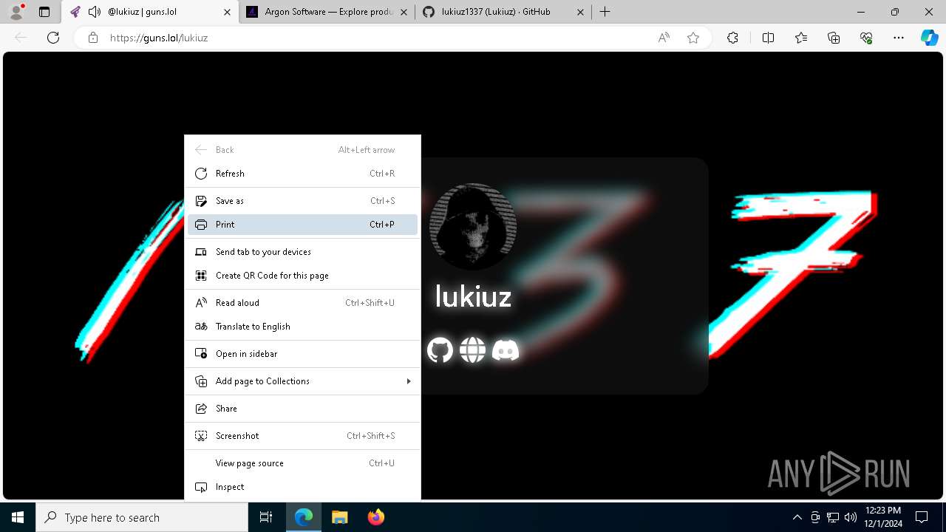Open the Collections toolbar icon
The width and height of the screenshot is (946, 532).
coord(834,38)
